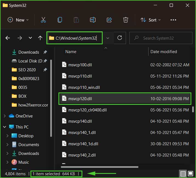Open the New item dropdown

coord(18,20)
